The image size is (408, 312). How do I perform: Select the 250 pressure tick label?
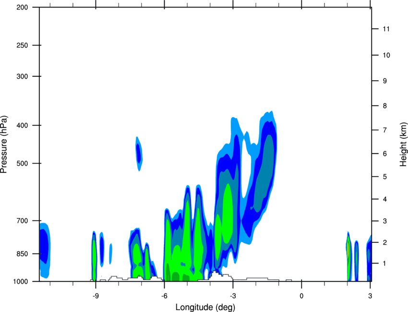click(22, 45)
